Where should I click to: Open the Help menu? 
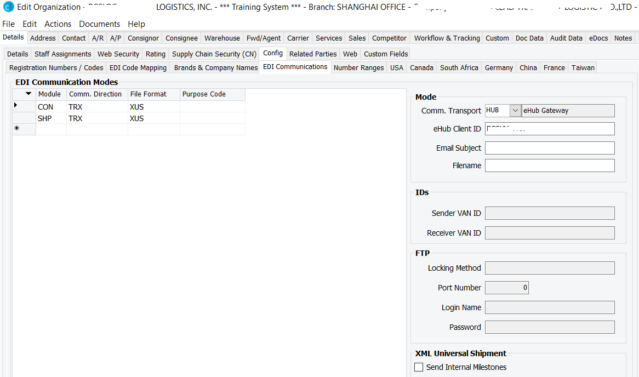pyautogui.click(x=136, y=24)
